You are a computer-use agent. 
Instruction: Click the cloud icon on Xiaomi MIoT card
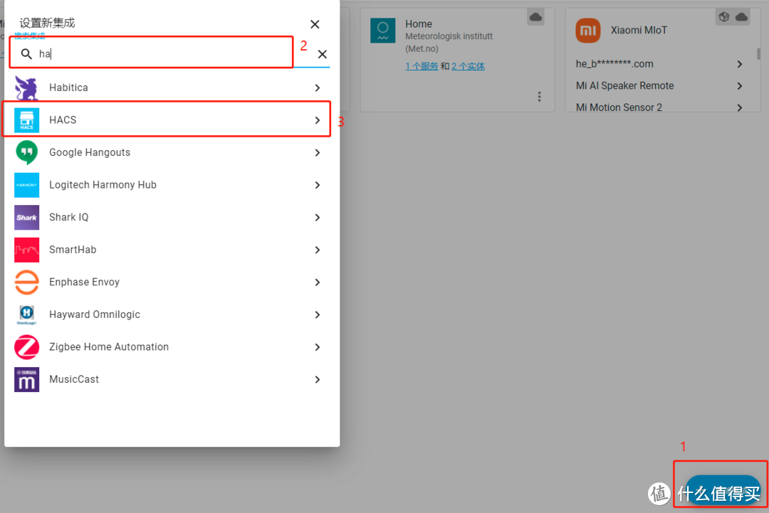pos(741,17)
